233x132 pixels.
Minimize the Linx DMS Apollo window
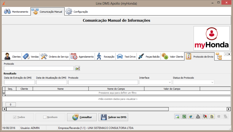pyautogui.click(x=213, y=3)
